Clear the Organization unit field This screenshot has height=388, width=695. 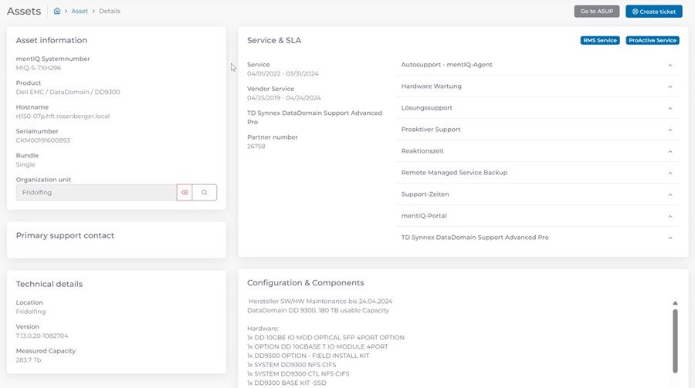[x=185, y=192]
